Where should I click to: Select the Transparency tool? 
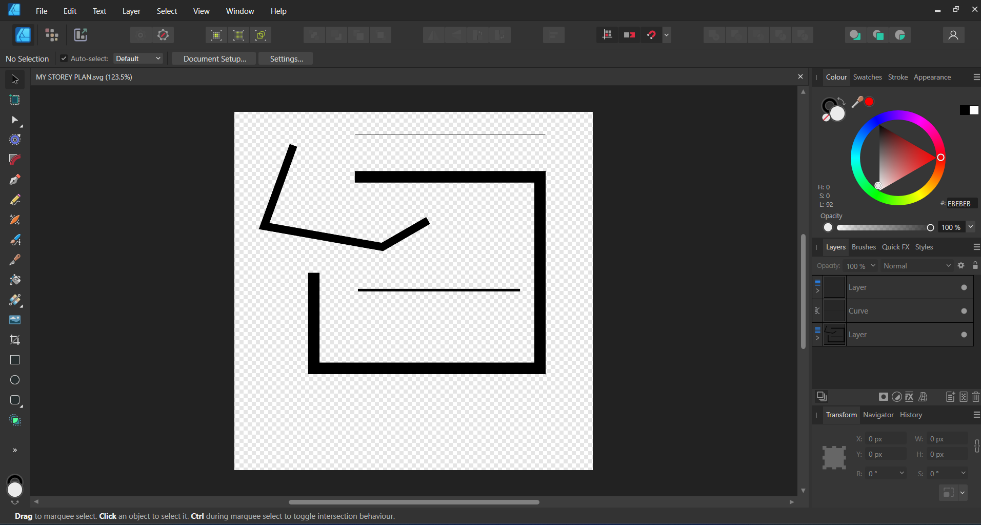[x=15, y=300]
